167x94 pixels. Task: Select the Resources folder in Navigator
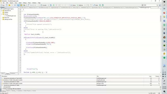pyautogui.click(x=7, y=17)
